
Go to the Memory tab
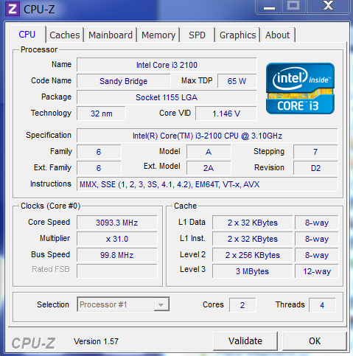tap(158, 35)
